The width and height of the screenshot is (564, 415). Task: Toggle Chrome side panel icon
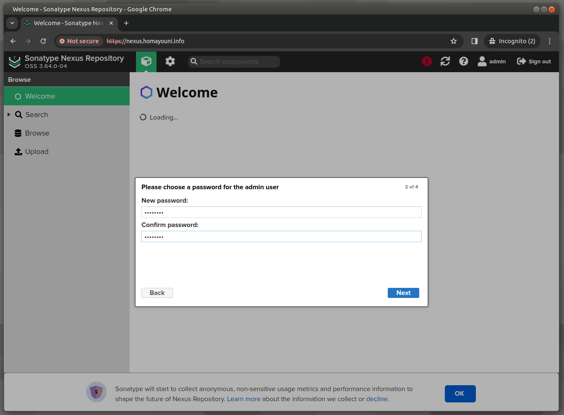(475, 41)
